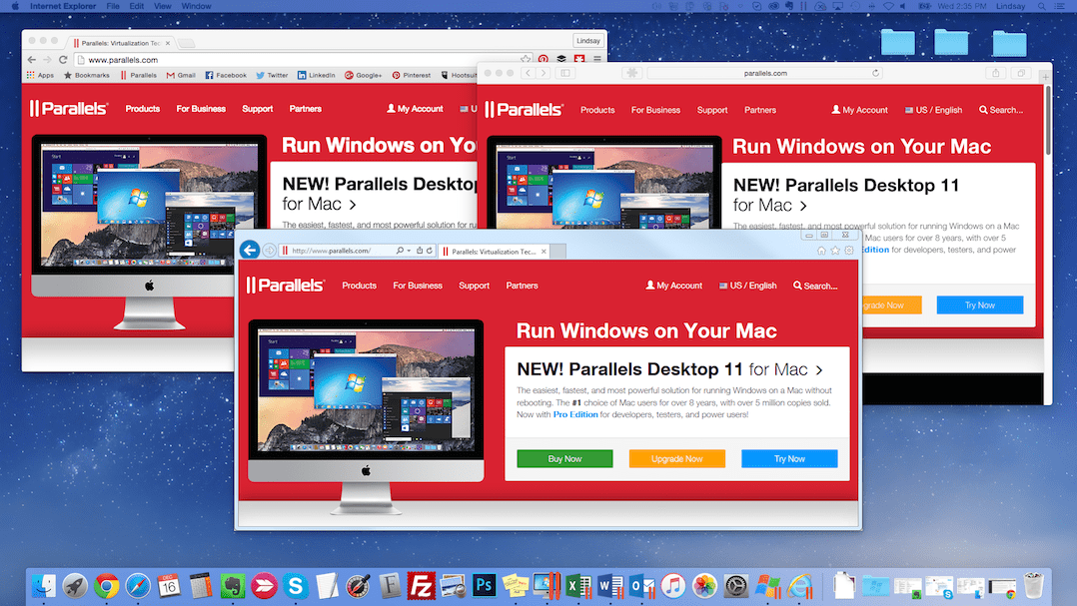The image size is (1077, 606).
Task: Open IE Tools gear icon
Action: click(849, 251)
